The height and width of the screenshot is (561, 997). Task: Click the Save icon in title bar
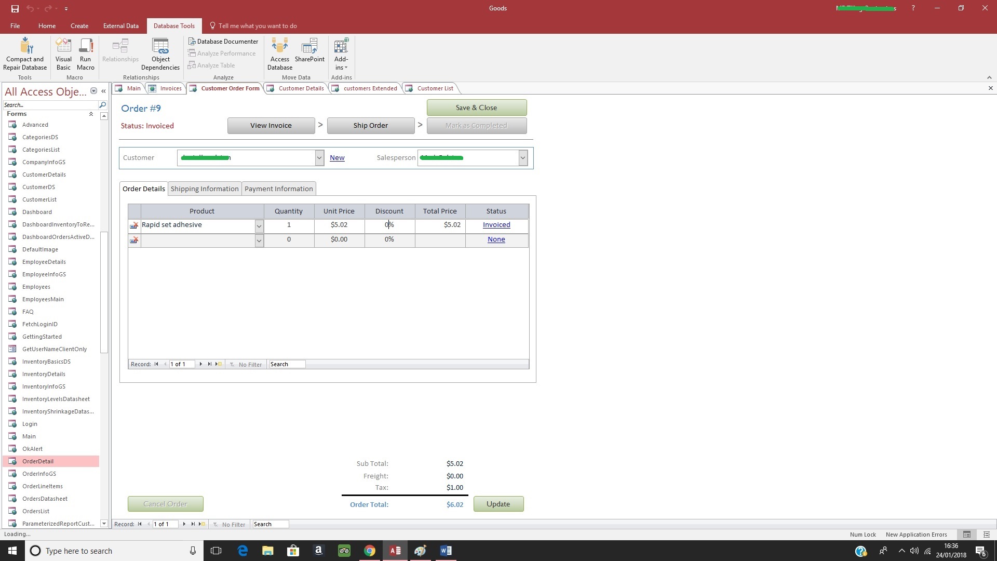click(15, 8)
